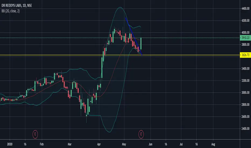Click the BB (20, close, 2) indicator label
Image resolution: width=251 pixels, height=148 pixels.
(x=11, y=11)
